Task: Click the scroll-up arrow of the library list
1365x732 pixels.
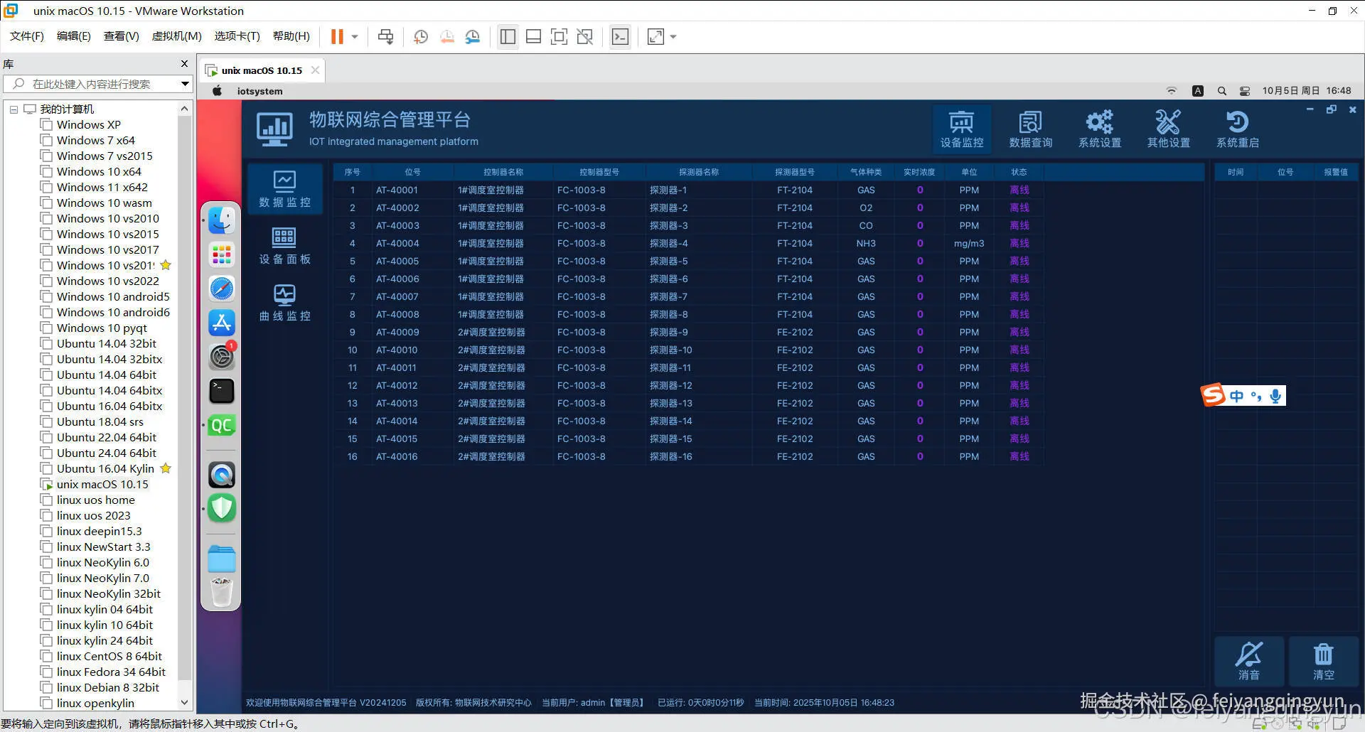Action: 185,109
